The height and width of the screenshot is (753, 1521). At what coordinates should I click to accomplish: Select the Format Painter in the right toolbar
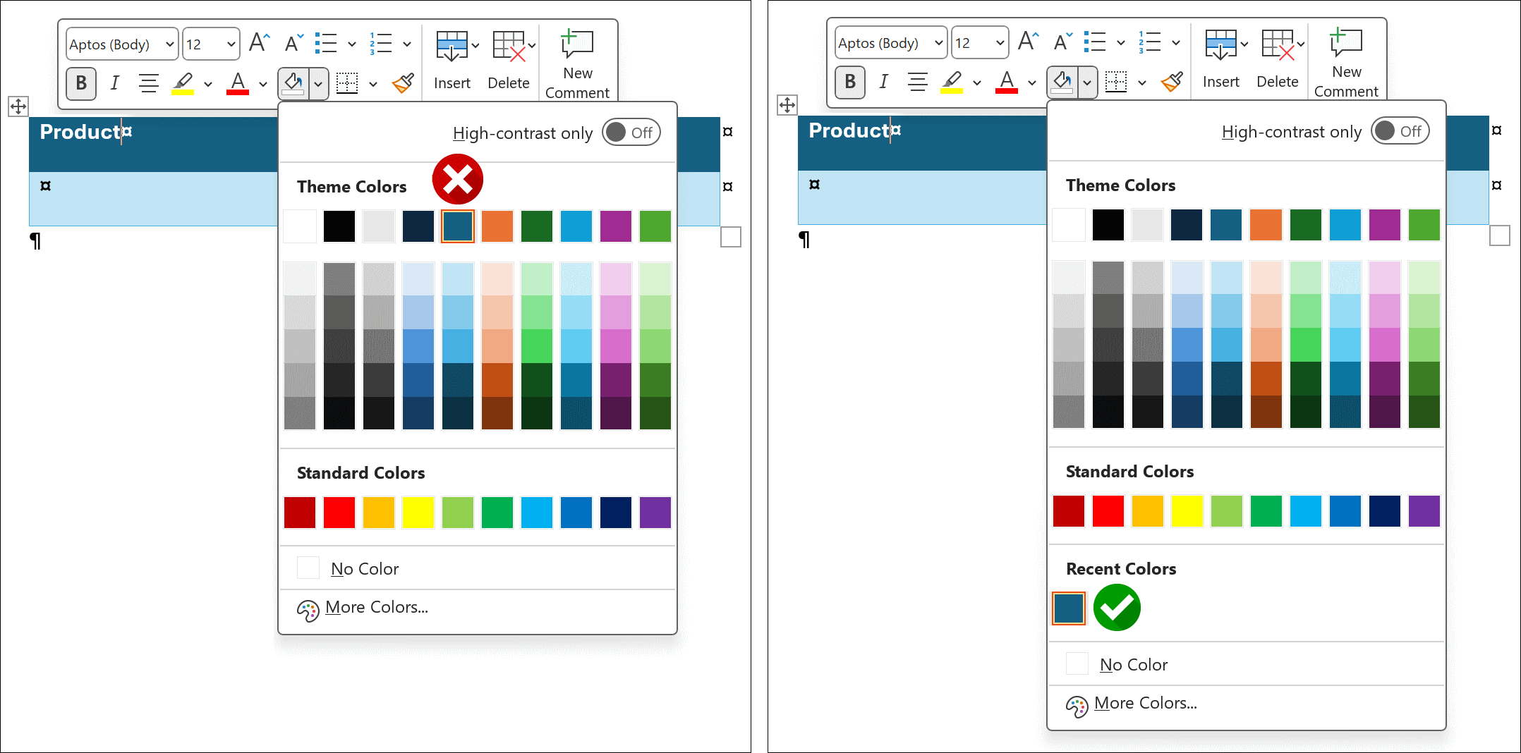[1172, 82]
